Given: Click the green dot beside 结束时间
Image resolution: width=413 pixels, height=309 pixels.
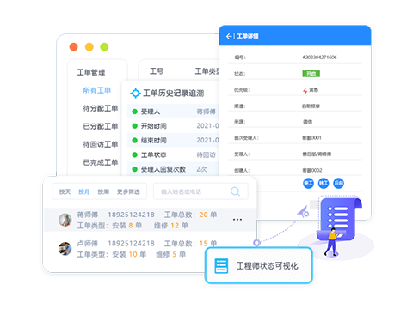Looking at the screenshot, I should (x=134, y=141).
